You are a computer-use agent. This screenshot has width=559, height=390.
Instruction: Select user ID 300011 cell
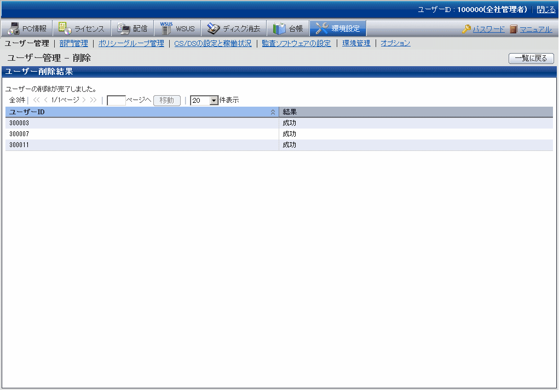click(x=142, y=145)
